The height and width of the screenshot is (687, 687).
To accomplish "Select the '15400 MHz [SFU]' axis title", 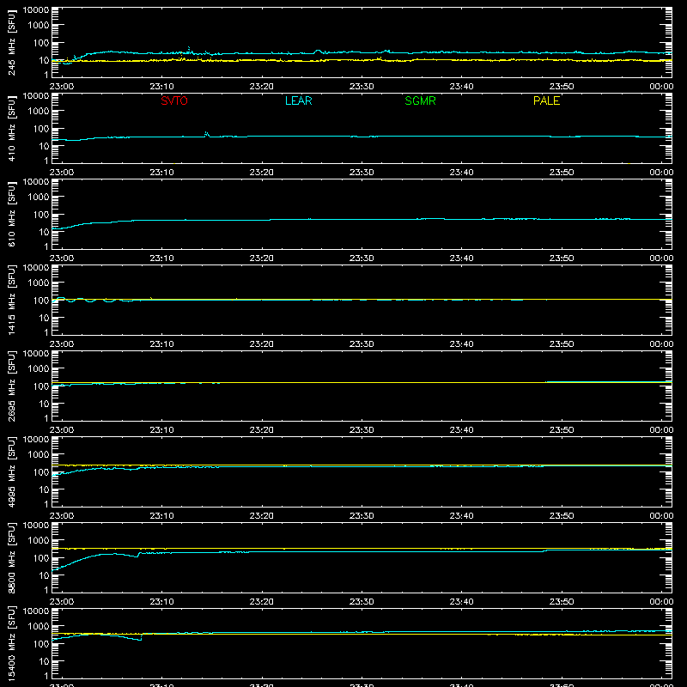I will coord(11,644).
